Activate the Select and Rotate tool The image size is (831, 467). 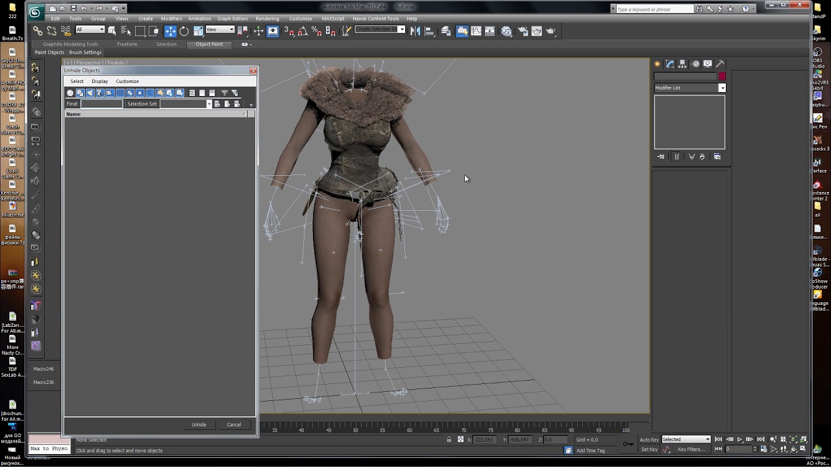[x=184, y=31]
